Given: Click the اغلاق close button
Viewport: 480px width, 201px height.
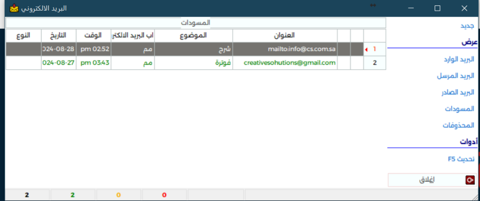Looking at the screenshot, I should [x=433, y=180].
